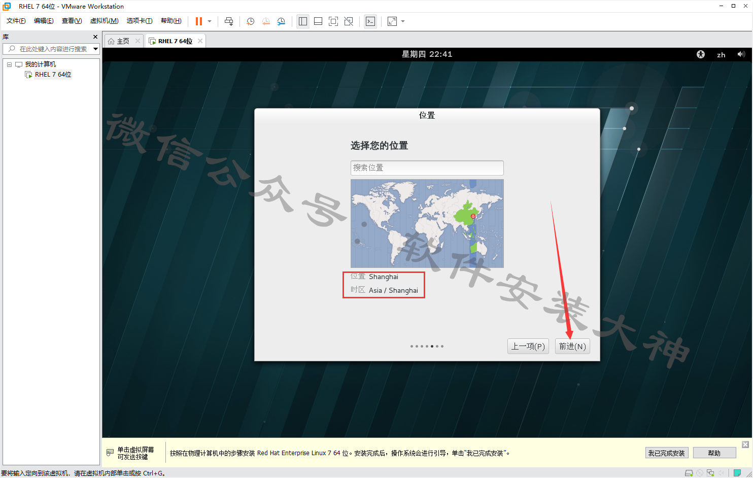
Task: Open the 虚拟机(M) menu
Action: click(104, 21)
